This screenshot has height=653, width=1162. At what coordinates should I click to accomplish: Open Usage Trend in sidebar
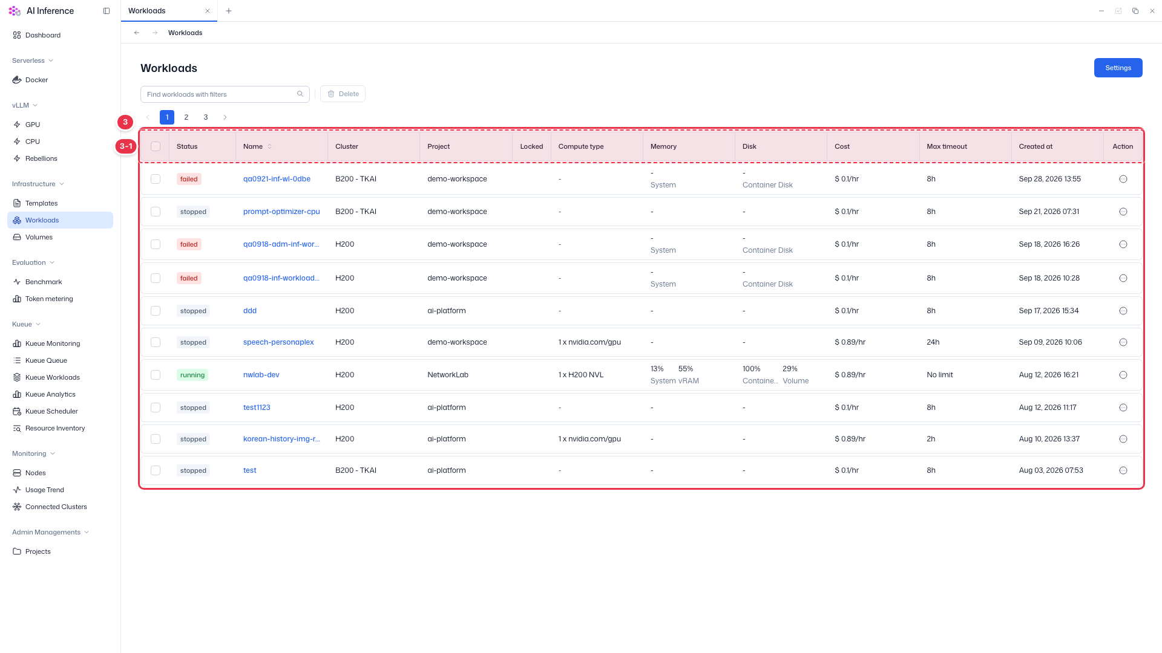[44, 490]
